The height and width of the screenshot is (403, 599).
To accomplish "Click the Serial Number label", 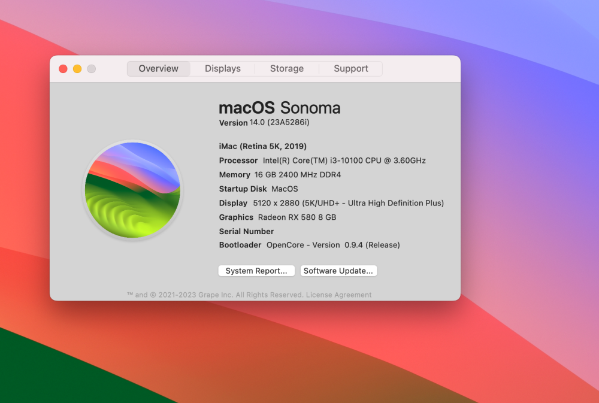I will coord(246,231).
